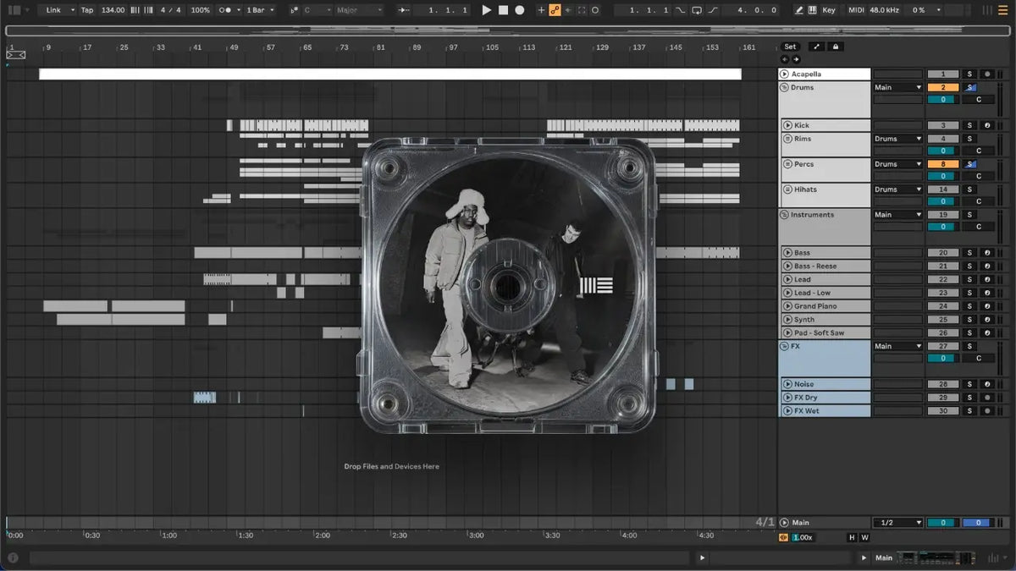Start playback with the Play button

486,10
